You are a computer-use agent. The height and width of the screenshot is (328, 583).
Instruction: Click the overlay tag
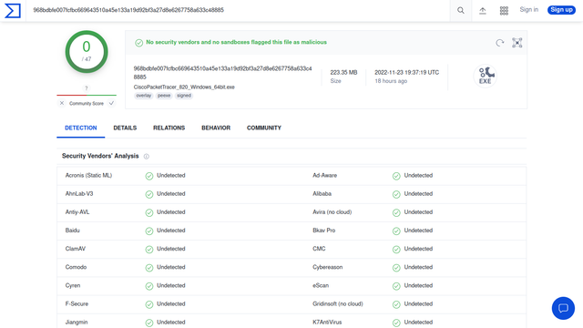[x=144, y=96]
